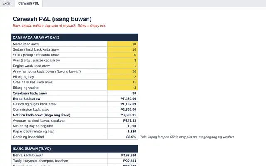Click the value 1,320
Viewport: 266px width, 166px height.
tap(132, 132)
